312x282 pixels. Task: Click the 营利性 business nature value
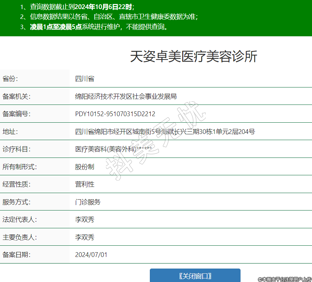pos(85,184)
